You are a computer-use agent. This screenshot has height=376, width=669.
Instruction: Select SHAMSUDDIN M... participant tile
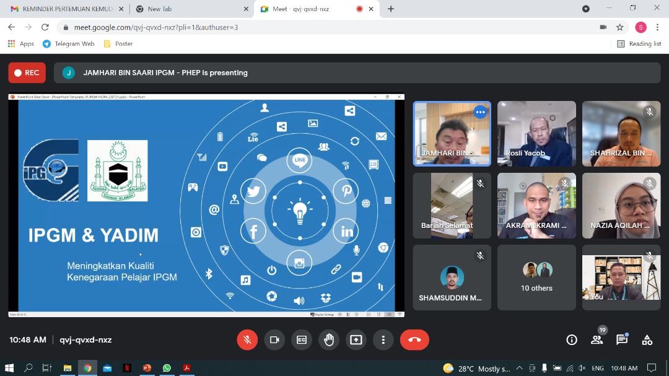(x=452, y=278)
